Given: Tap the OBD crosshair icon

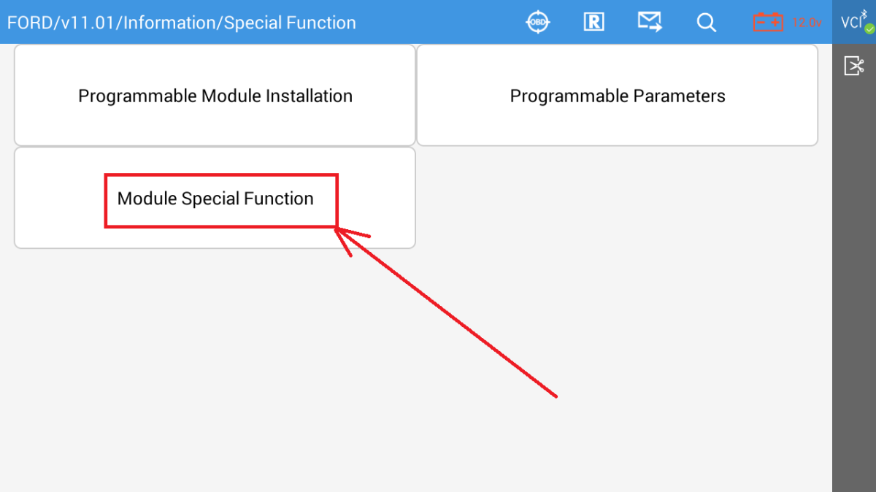Looking at the screenshot, I should coord(538,22).
